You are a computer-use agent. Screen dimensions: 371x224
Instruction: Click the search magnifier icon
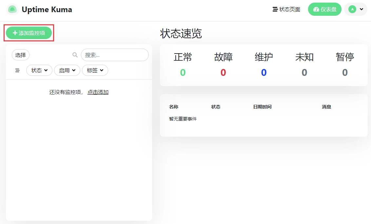coord(75,55)
